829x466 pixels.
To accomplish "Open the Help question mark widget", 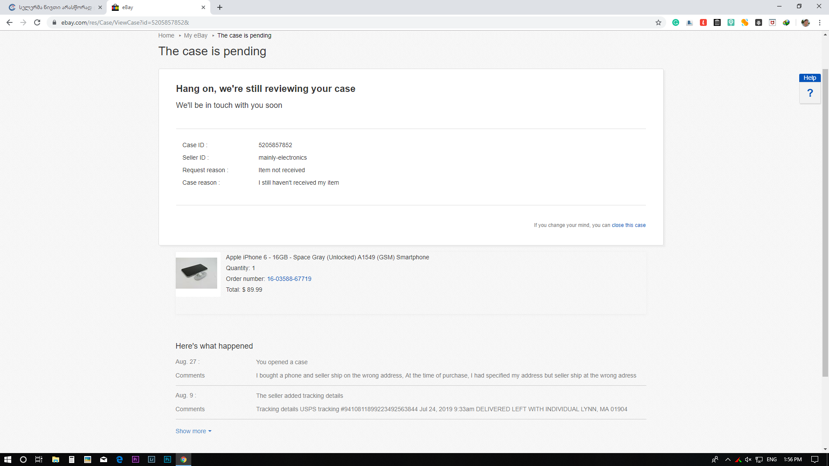I will click(810, 93).
